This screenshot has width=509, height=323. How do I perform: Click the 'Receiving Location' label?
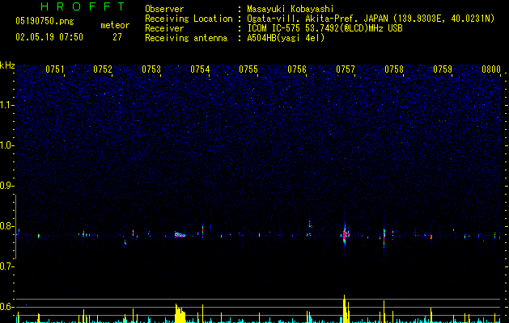[189, 19]
